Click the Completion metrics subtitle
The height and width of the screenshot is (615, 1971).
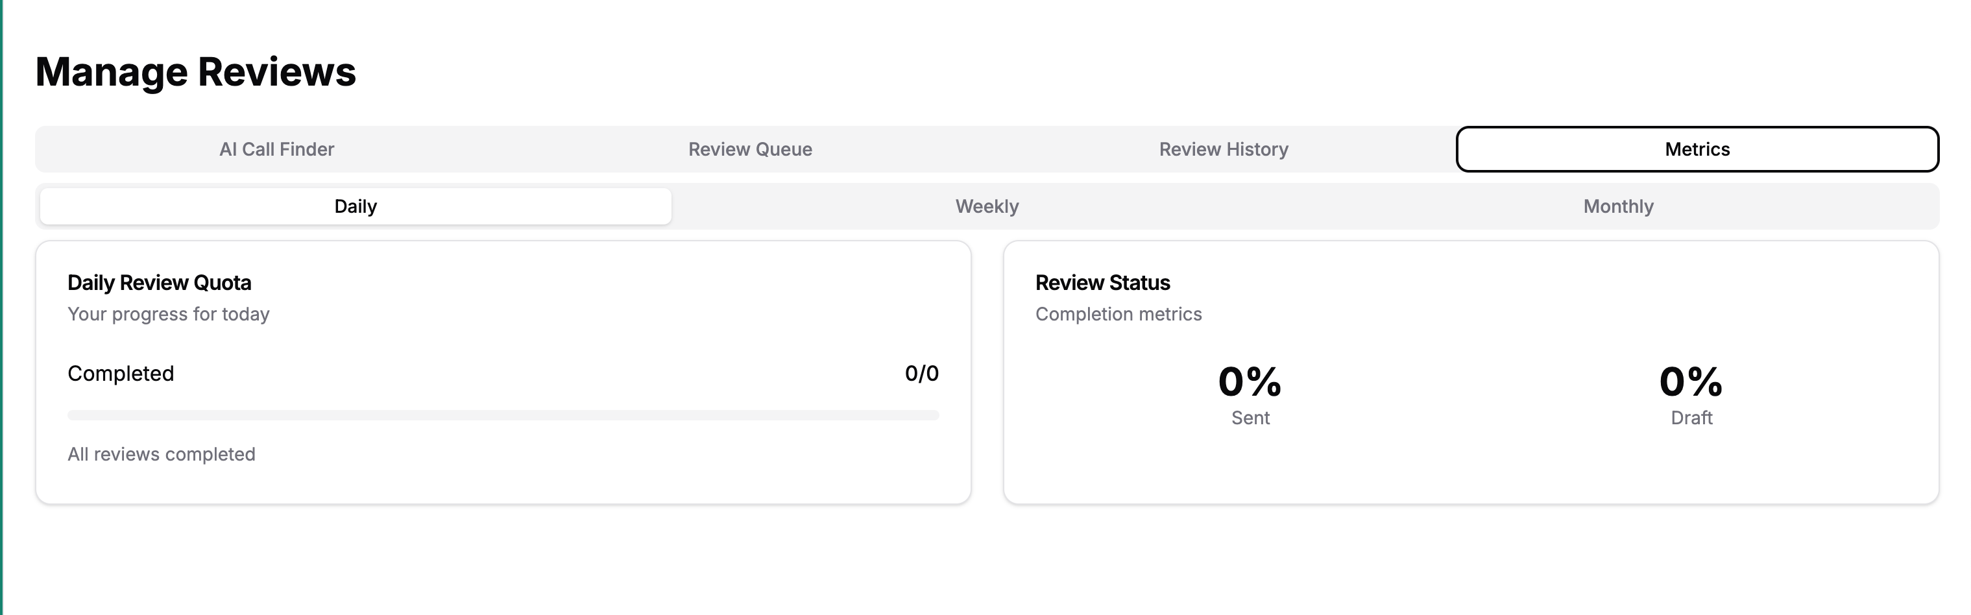1118,315
